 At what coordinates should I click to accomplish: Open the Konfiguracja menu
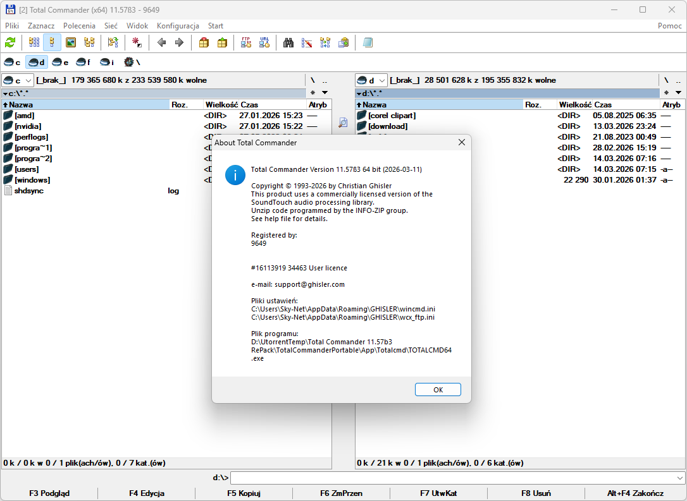point(178,26)
